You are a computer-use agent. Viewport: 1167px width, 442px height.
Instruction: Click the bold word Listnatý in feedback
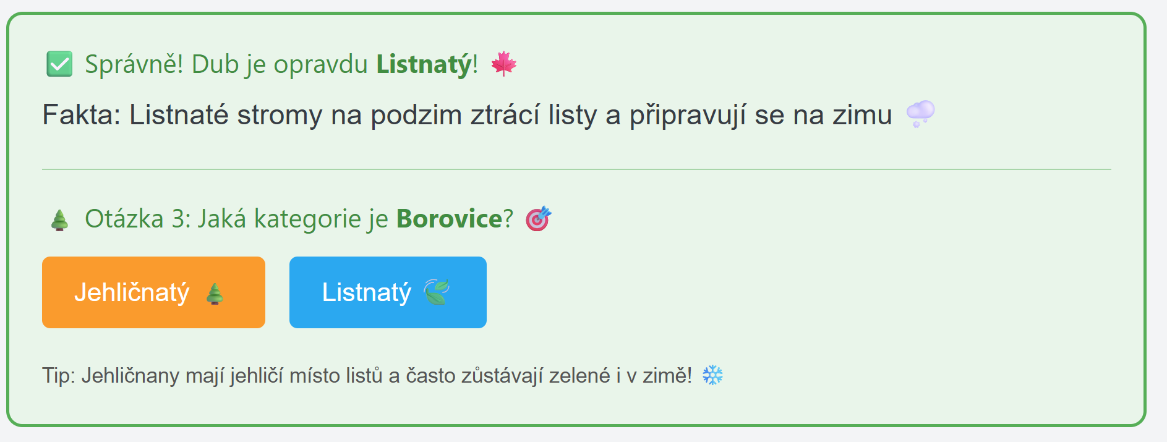424,64
